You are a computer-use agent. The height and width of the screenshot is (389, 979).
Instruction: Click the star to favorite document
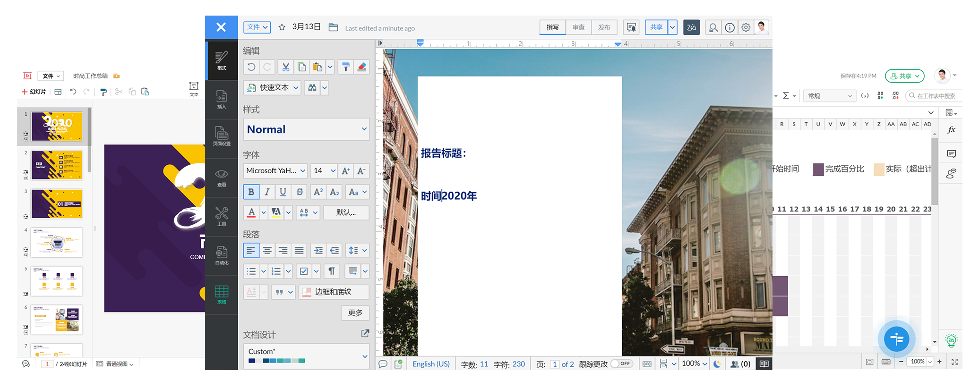(282, 27)
